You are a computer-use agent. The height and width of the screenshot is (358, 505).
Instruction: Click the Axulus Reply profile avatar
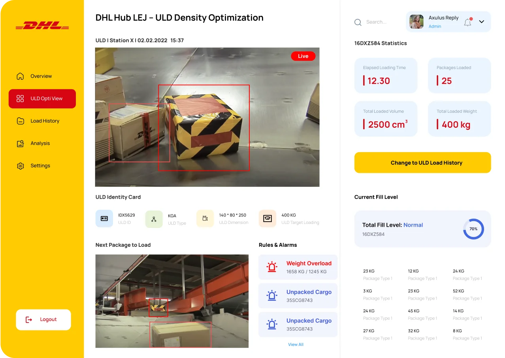coord(416,22)
